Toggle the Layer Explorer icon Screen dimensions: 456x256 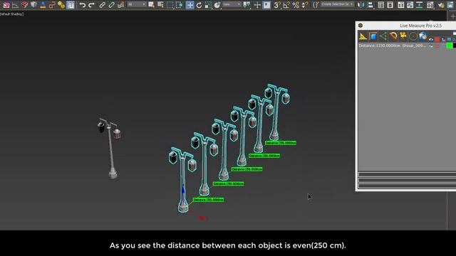pos(390,5)
